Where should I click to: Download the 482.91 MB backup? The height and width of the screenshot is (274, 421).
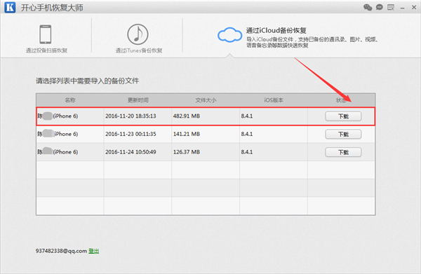coord(343,116)
